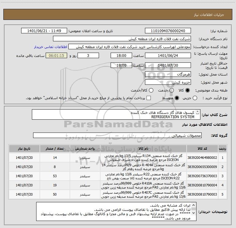Click quantity 14 in row 1
The image size is (236, 228).
pyautogui.click(x=55, y=158)
